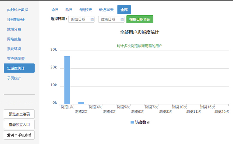Click the 预览该二维码 button
Image resolution: width=233 pixels, height=144 pixels.
coord(19,114)
